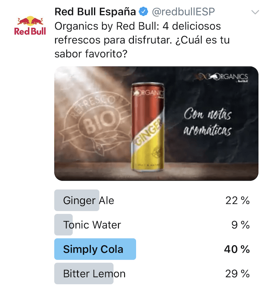
Task: Select the Bitter Lemon poll option
Action: pos(152,273)
